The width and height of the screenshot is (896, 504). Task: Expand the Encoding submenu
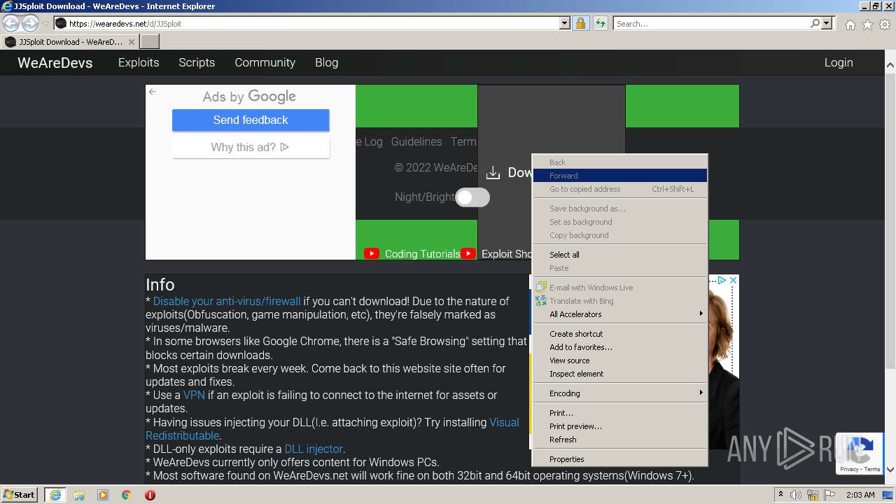pos(619,393)
